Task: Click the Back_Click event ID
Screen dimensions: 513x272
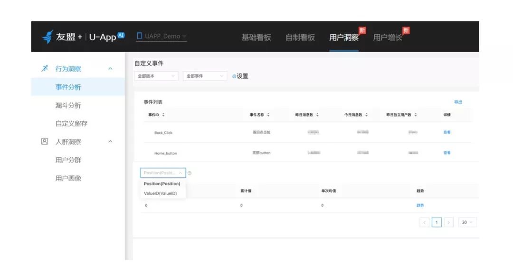Action: pyautogui.click(x=163, y=133)
